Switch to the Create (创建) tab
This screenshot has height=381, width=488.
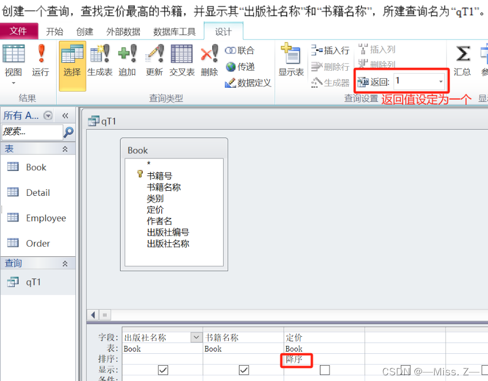85,32
